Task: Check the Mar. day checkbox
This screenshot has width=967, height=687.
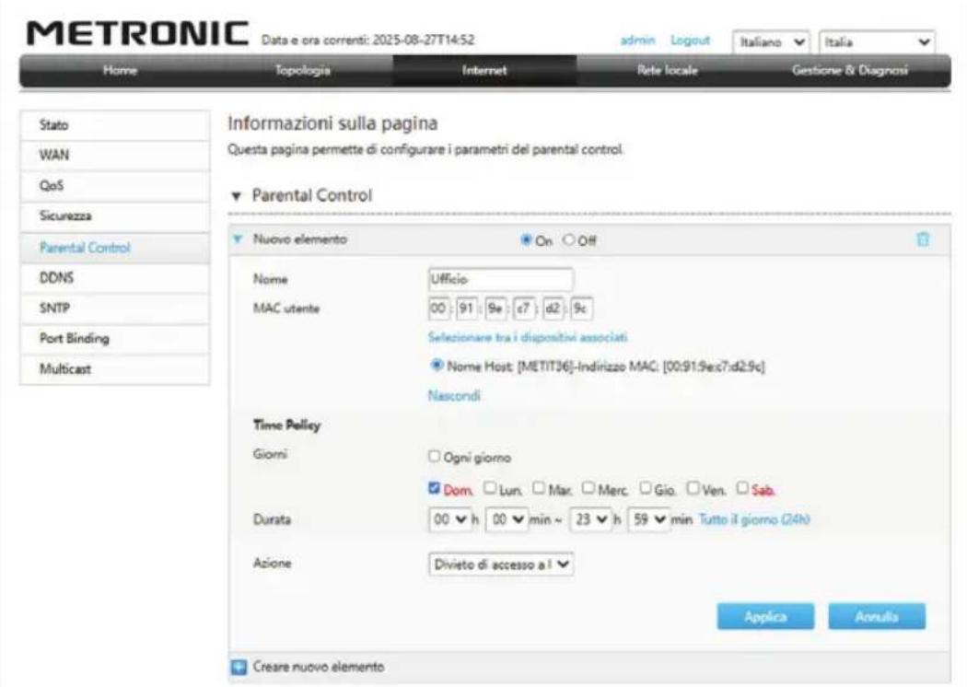Action: coord(539,488)
